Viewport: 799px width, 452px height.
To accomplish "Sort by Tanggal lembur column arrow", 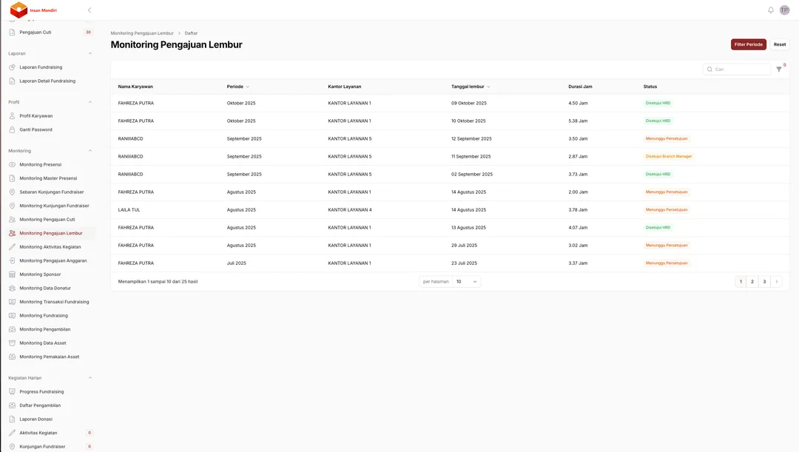I will pos(488,85).
